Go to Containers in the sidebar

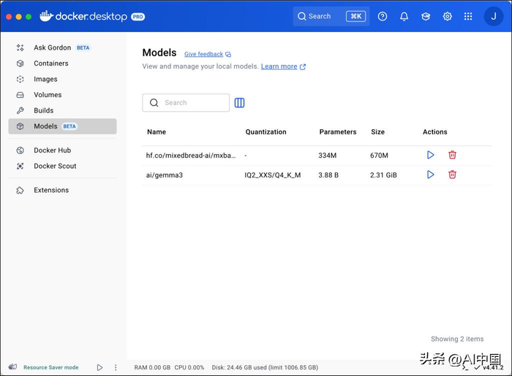coord(51,64)
